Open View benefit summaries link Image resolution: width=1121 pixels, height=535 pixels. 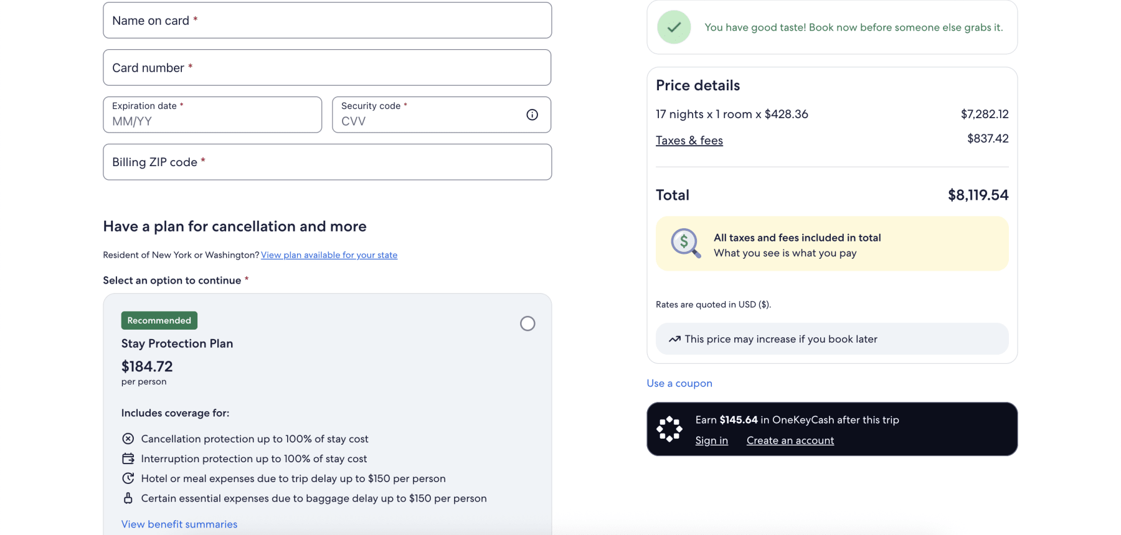tap(179, 524)
